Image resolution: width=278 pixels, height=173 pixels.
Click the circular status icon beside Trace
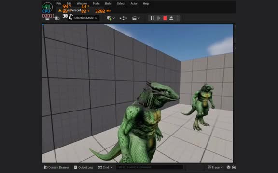(x=228, y=167)
